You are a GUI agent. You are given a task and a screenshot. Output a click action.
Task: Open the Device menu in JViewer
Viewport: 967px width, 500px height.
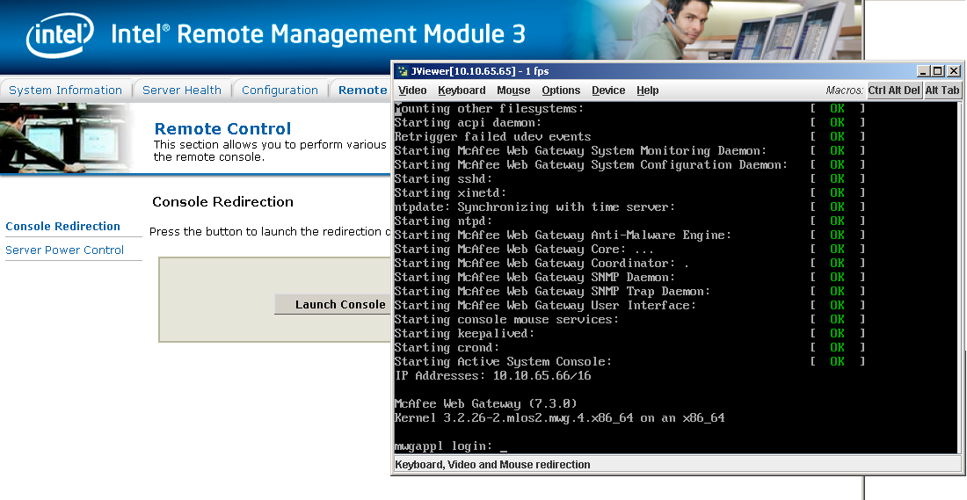click(x=608, y=91)
